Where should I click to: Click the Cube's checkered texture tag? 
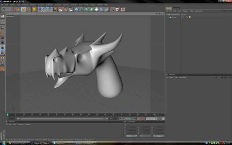190,17
